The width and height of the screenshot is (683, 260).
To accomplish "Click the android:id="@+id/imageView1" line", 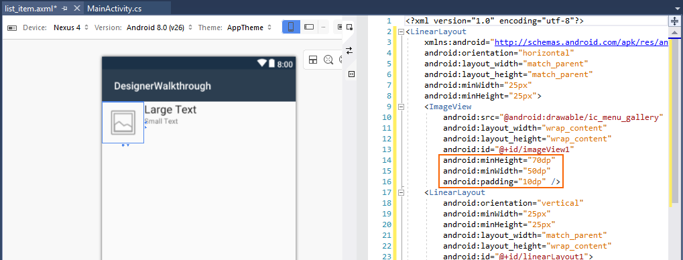I will [x=509, y=149].
